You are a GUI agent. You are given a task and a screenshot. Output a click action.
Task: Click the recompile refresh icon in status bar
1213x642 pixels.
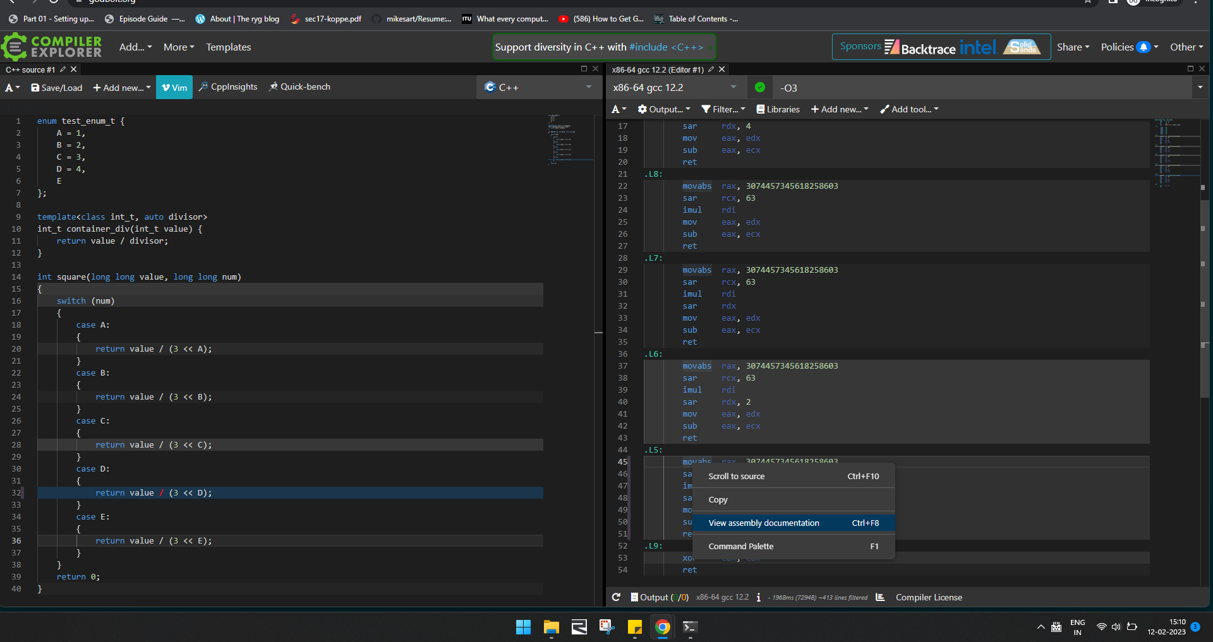616,597
